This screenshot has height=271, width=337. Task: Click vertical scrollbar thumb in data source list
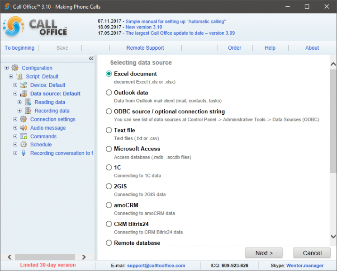[333, 121]
